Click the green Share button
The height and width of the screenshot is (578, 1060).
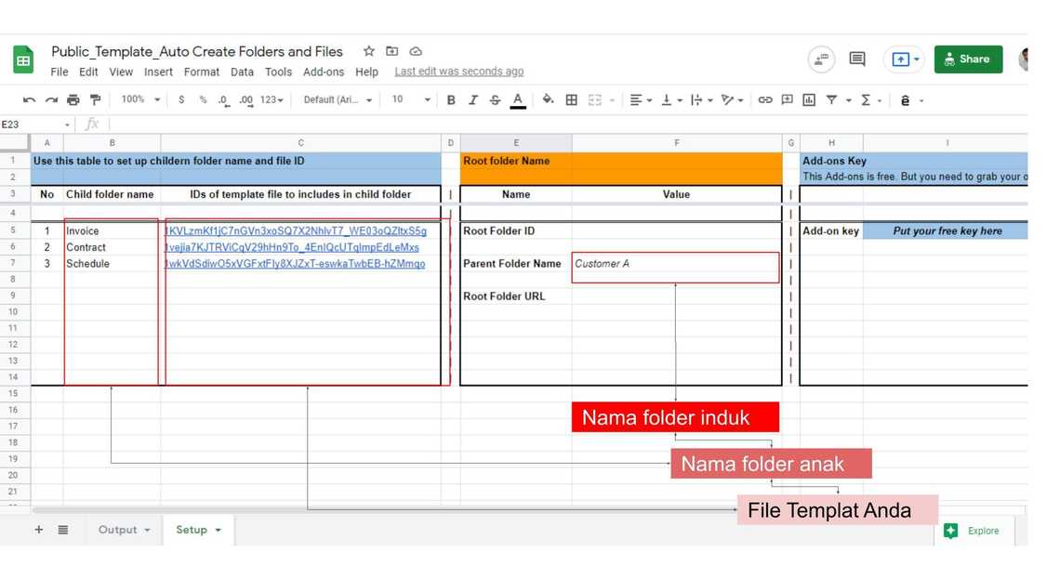[x=968, y=59]
